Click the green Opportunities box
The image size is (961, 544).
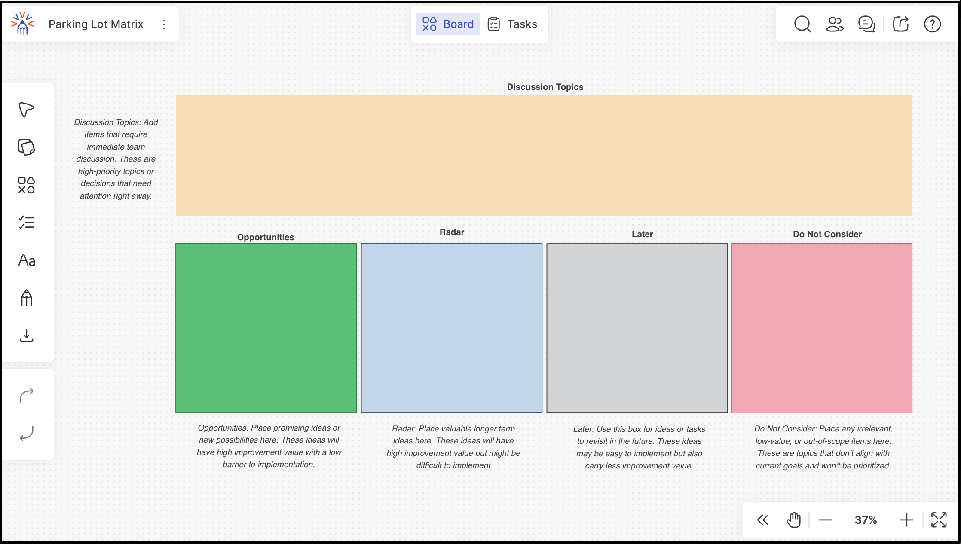pos(266,328)
